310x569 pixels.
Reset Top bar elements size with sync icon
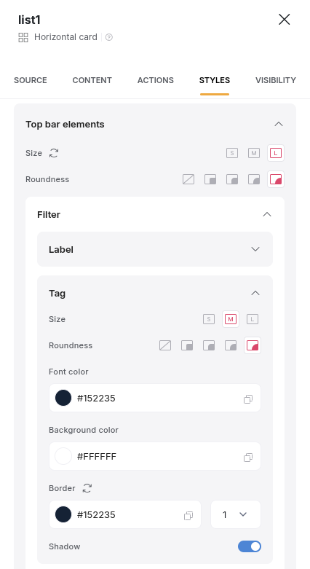[x=54, y=153]
